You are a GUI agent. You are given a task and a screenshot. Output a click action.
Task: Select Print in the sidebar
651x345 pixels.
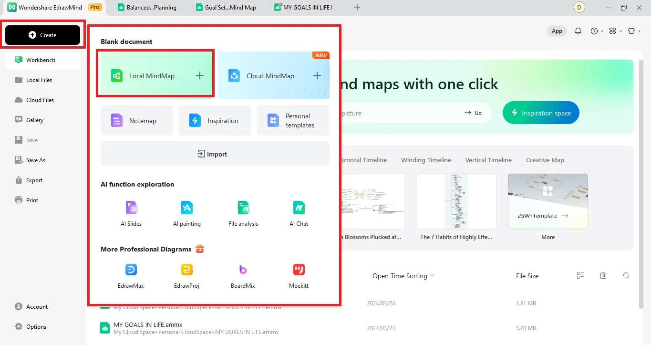point(42,200)
